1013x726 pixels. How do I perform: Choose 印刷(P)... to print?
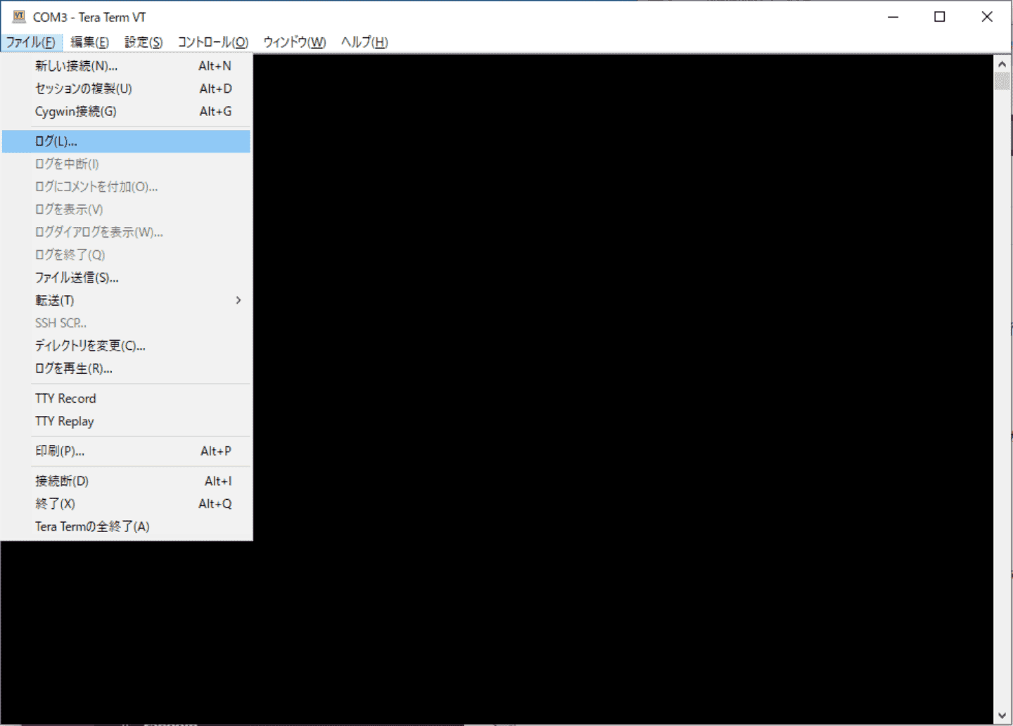(60, 451)
